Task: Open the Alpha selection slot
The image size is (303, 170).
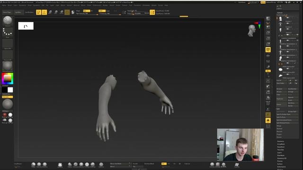Action: (x=8, y=43)
